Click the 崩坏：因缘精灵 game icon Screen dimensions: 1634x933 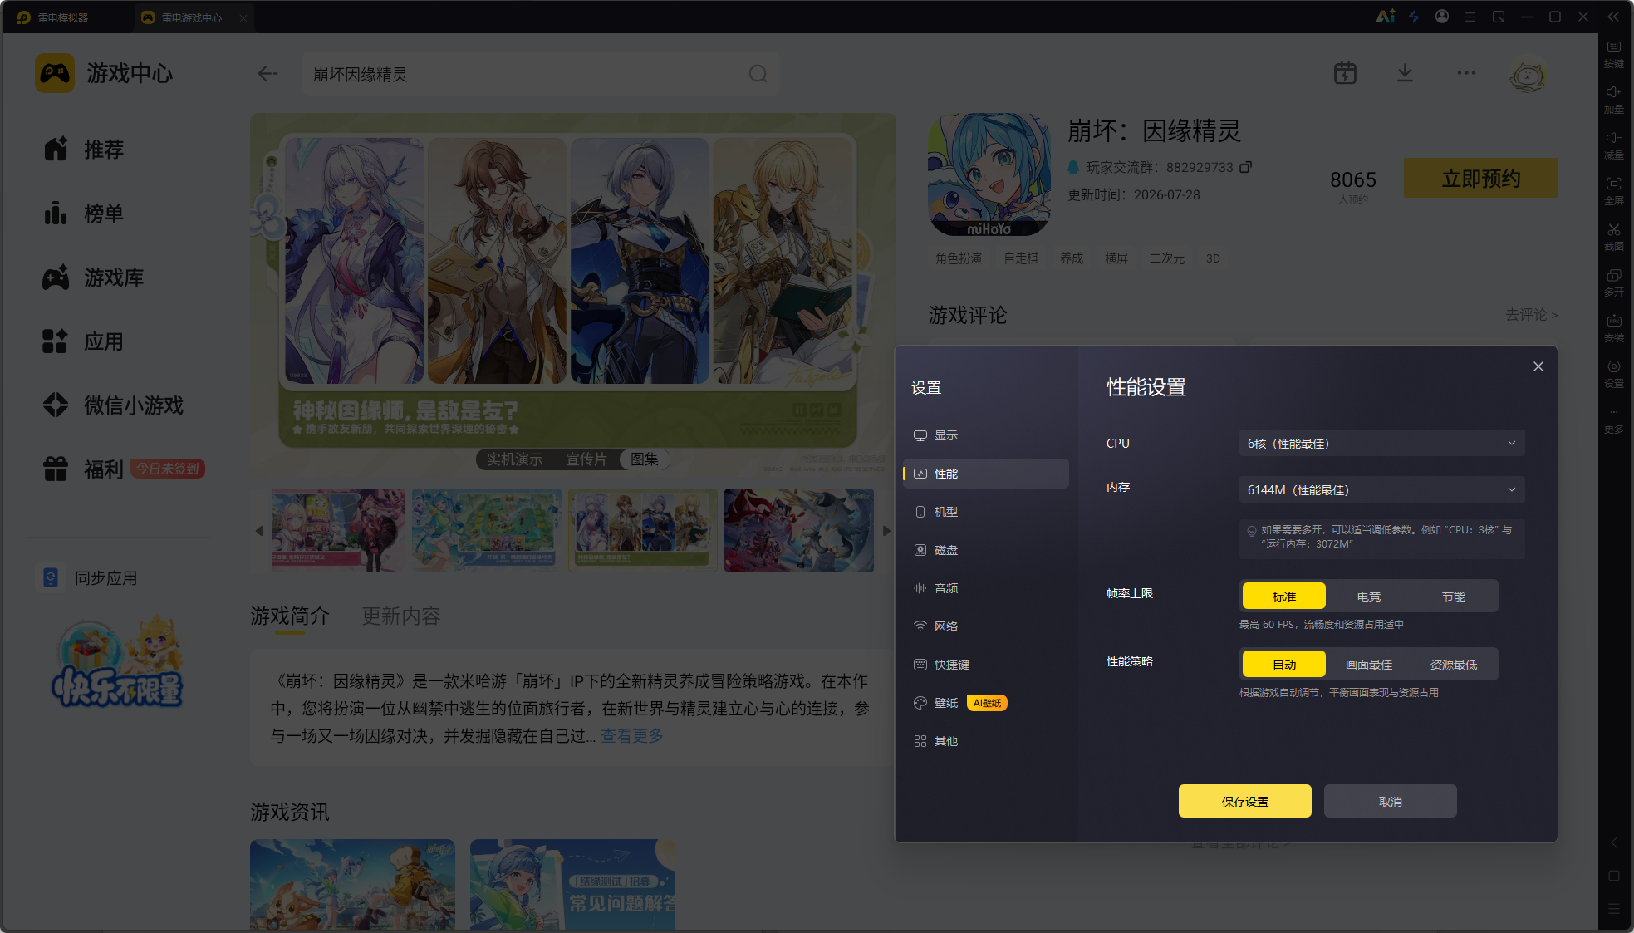pyautogui.click(x=989, y=174)
